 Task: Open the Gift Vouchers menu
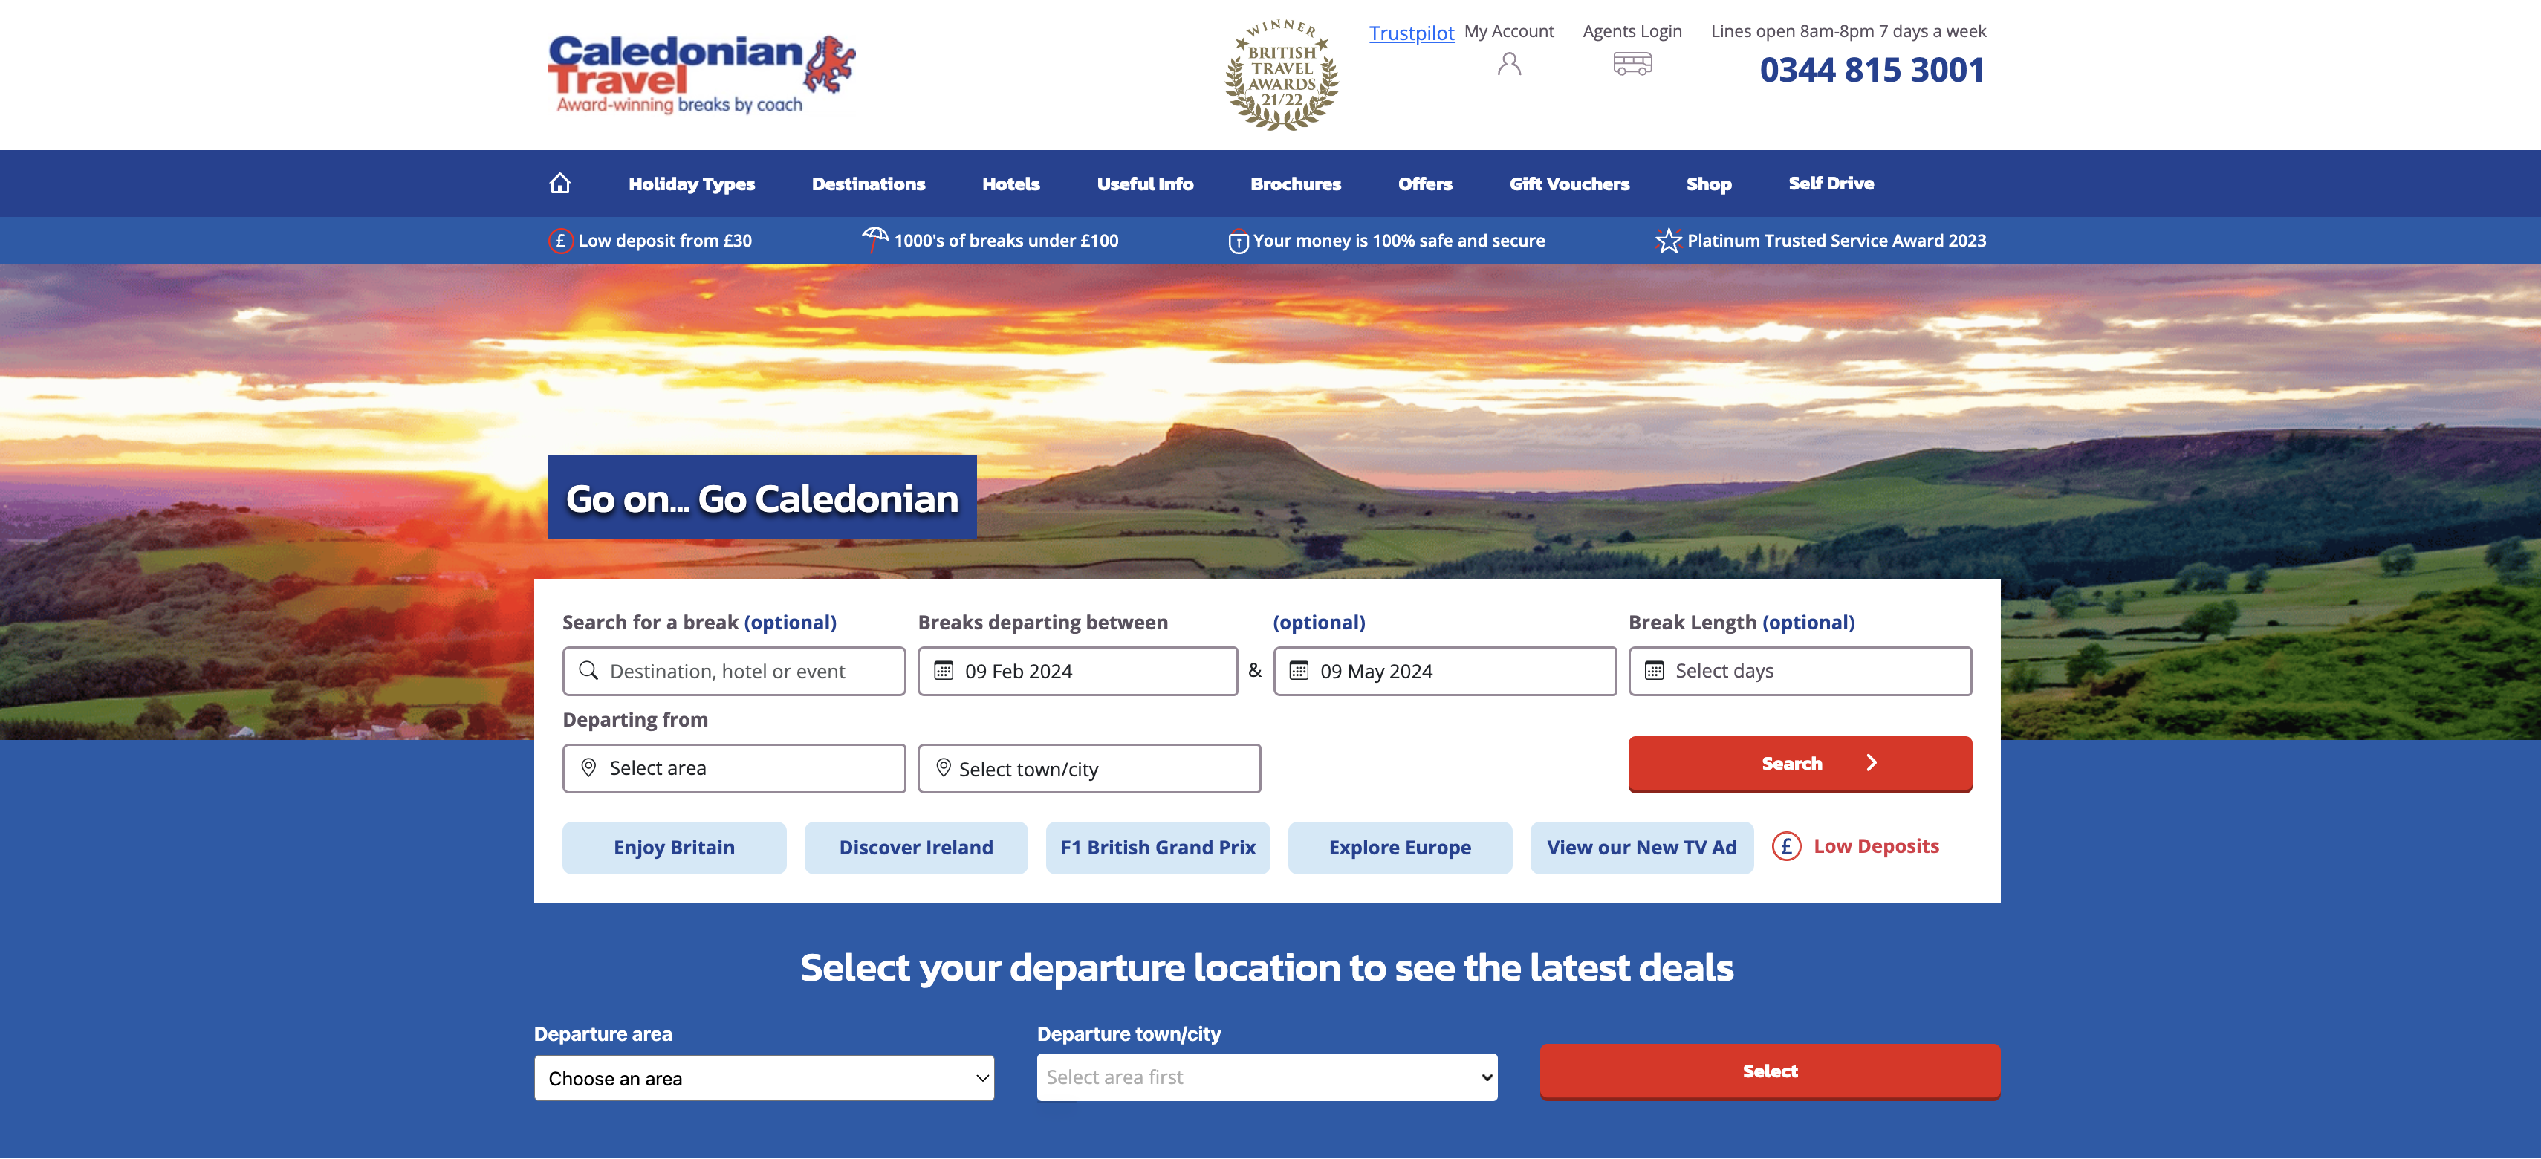(x=1568, y=183)
